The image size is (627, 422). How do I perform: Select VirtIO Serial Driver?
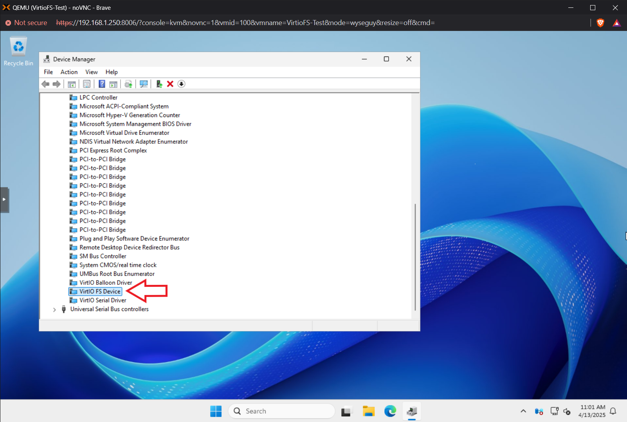(x=103, y=300)
